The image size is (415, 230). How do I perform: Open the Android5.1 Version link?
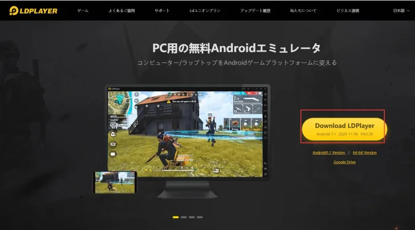click(328, 153)
